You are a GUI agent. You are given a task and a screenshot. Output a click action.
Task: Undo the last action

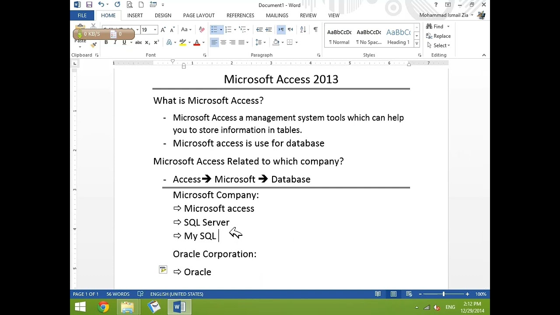(x=101, y=5)
